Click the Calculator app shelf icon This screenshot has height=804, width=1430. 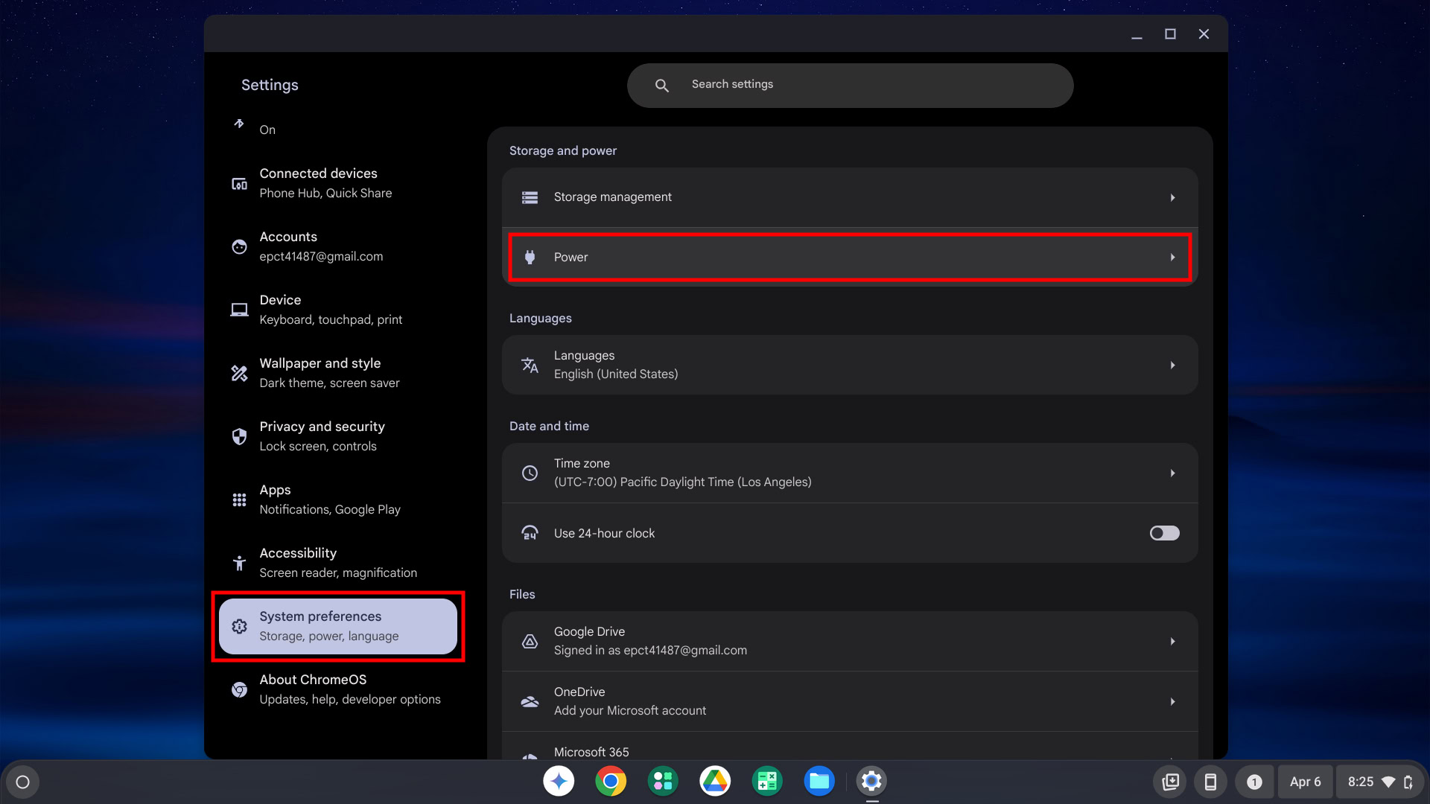click(x=767, y=781)
